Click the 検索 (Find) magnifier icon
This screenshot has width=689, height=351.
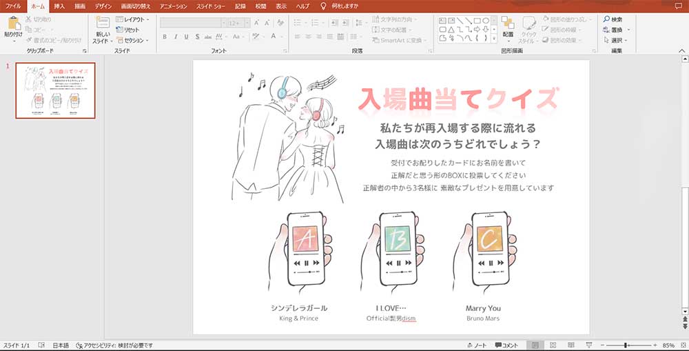click(x=606, y=20)
